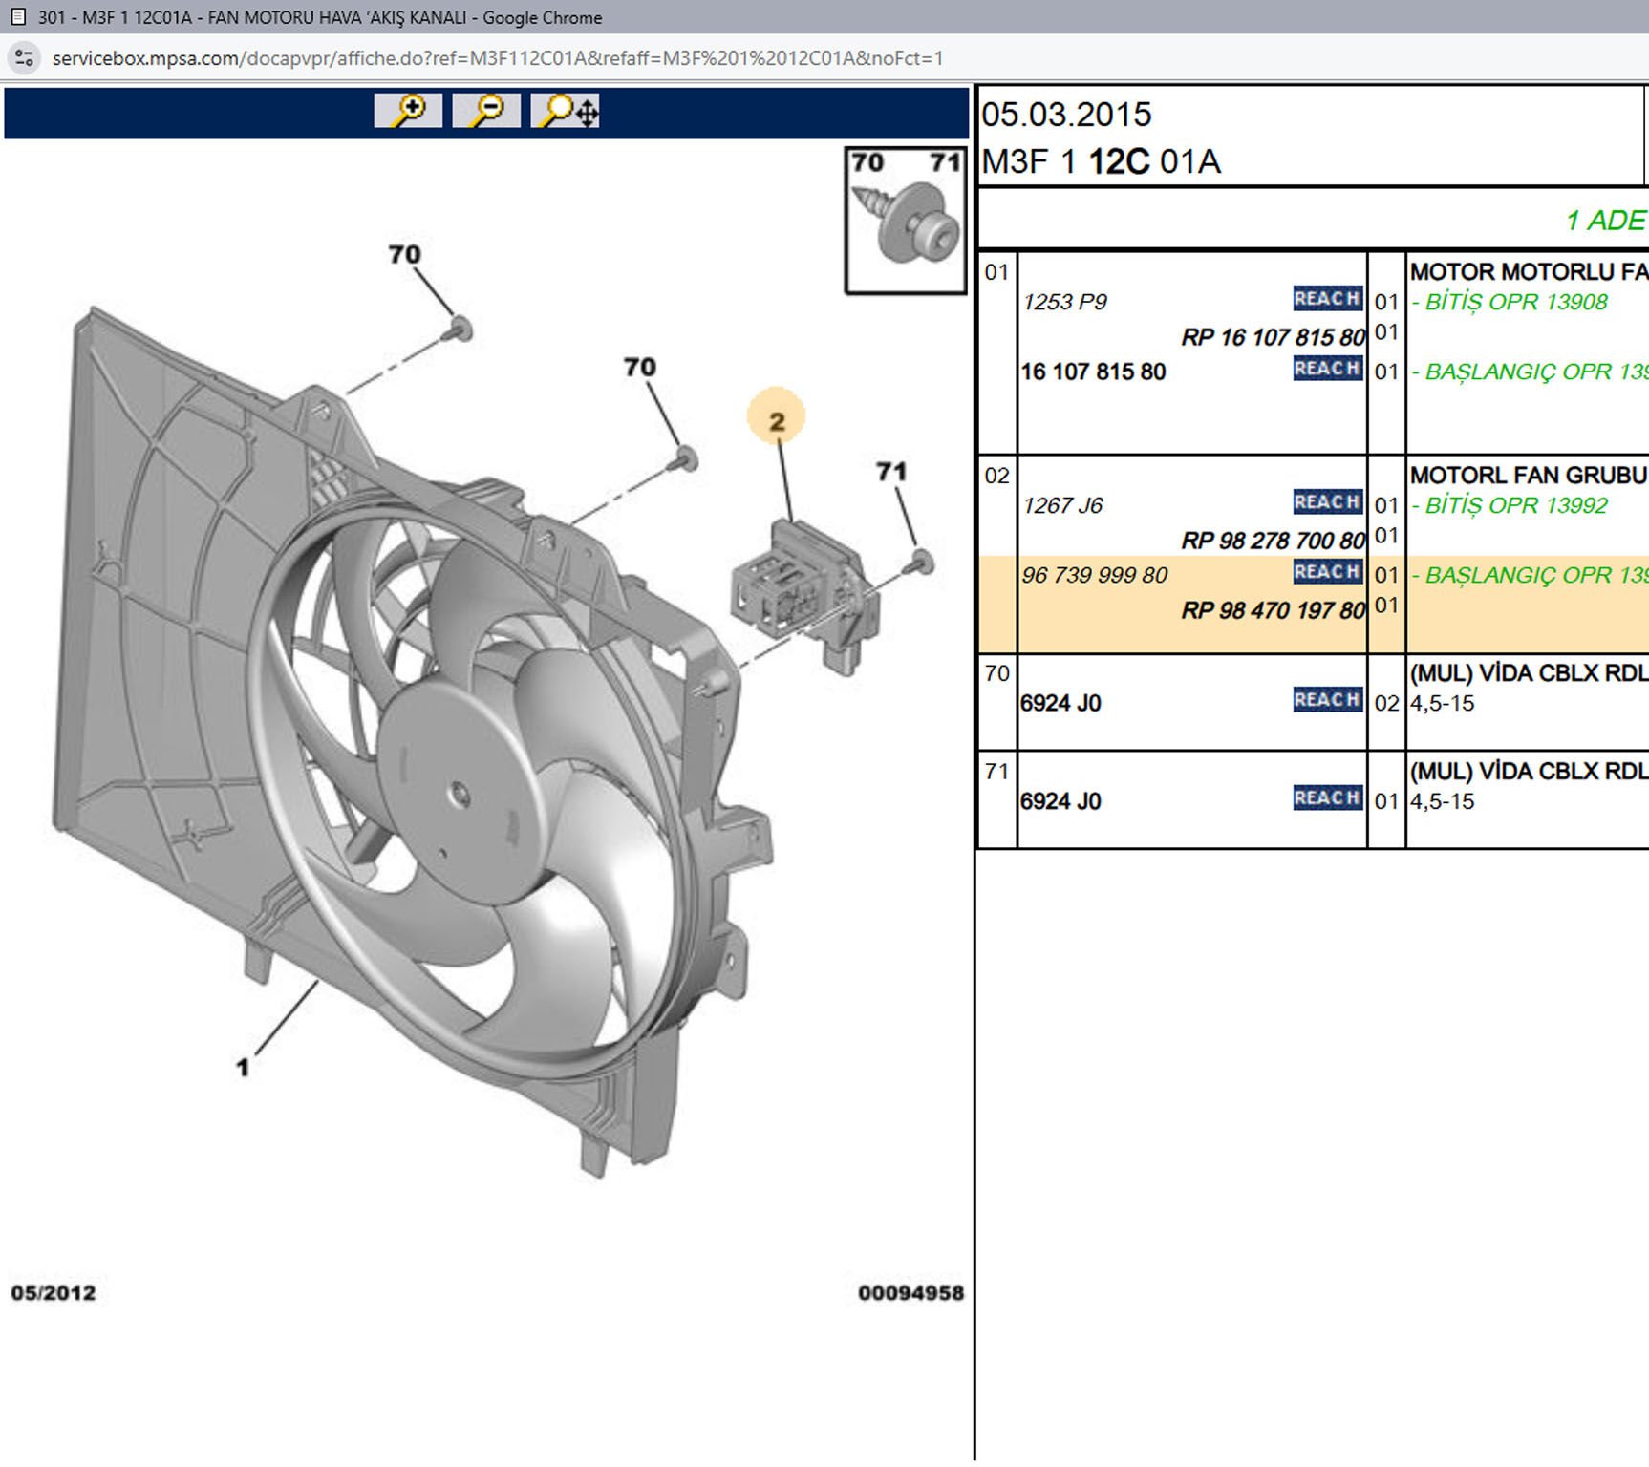Click REACH badge in row 71

[x=1327, y=798]
